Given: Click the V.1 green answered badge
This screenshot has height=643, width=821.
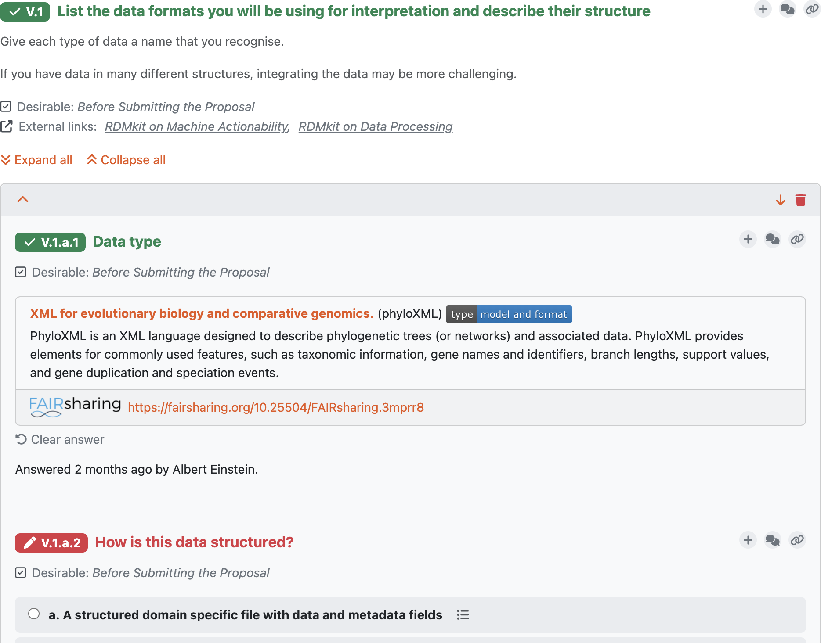Looking at the screenshot, I should pyautogui.click(x=25, y=12).
